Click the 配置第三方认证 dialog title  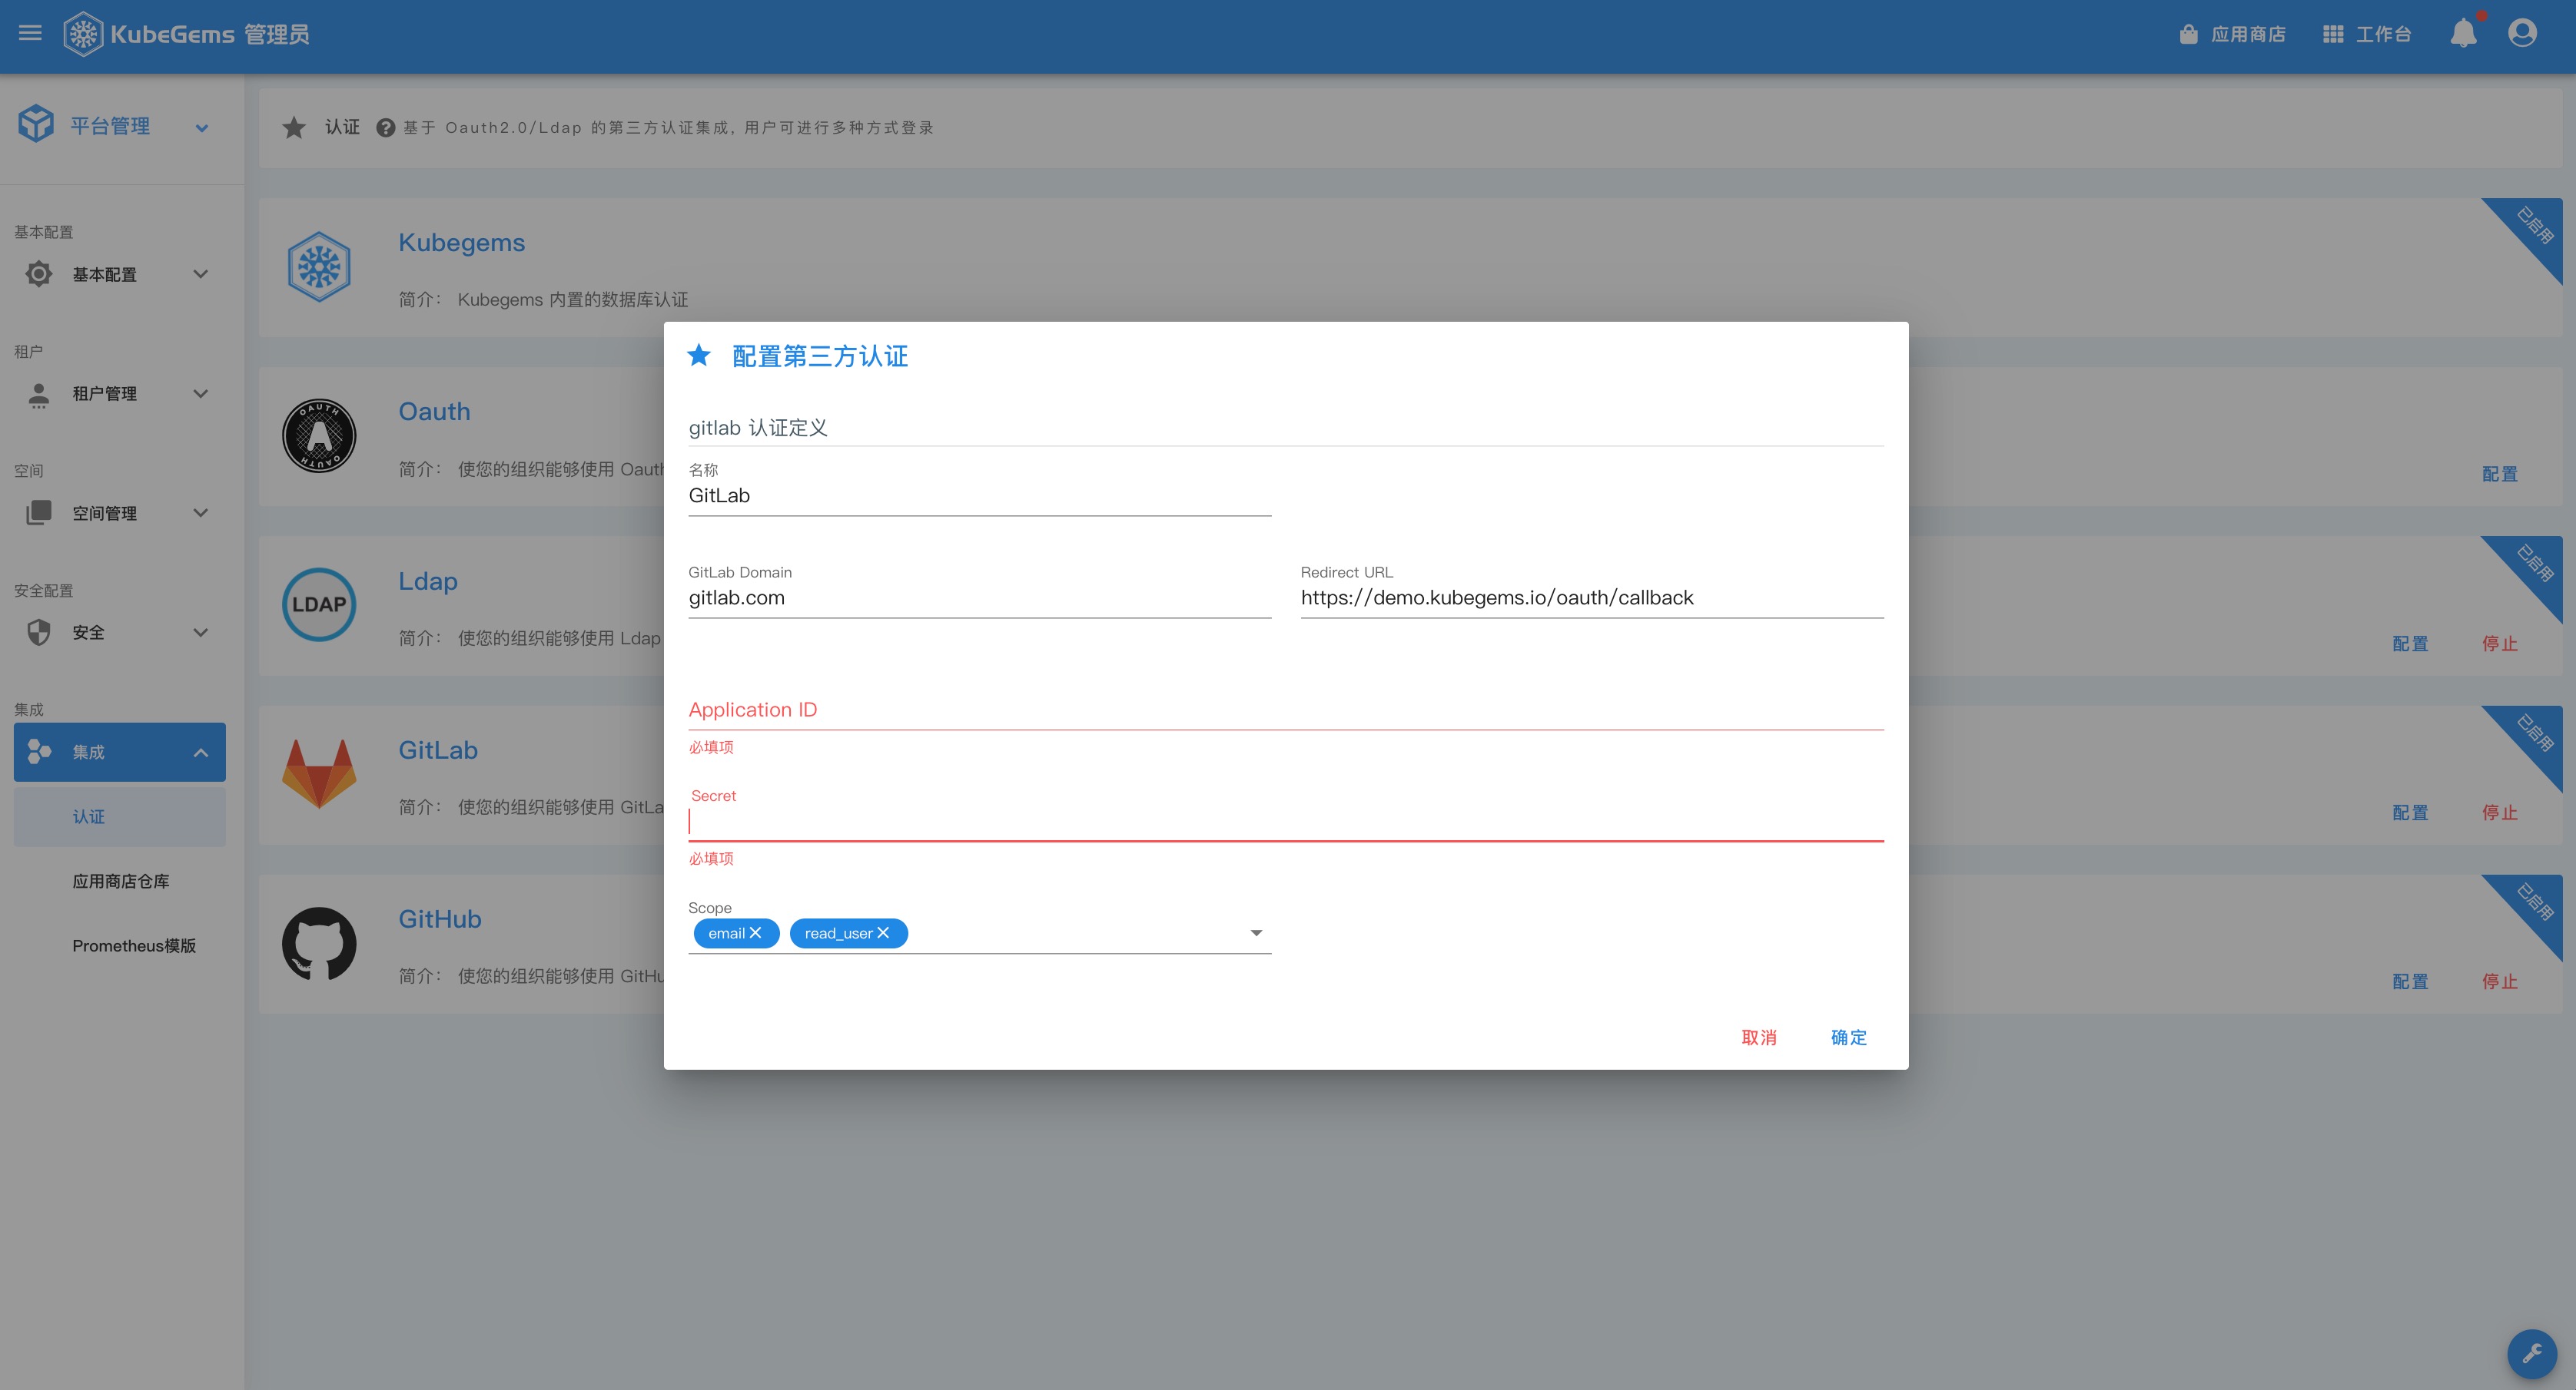point(820,357)
